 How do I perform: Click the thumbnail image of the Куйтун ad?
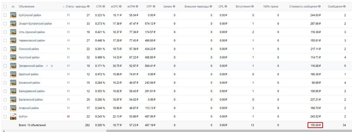(13, 117)
